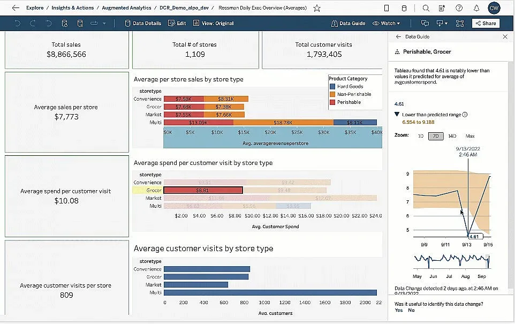The height and width of the screenshot is (324, 515).
Task: Click the favorite star next to workbook title
Action: (317, 8)
